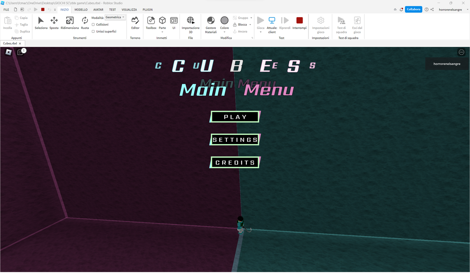Select the Ruota rotate tool
470x280 pixels.
coord(85,23)
